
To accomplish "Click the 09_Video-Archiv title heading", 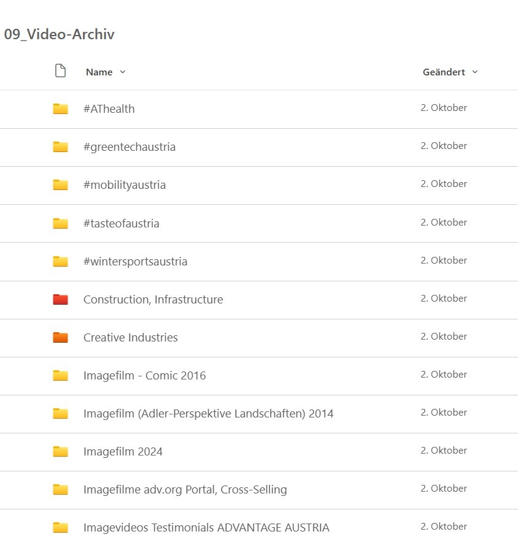I will tap(59, 34).
